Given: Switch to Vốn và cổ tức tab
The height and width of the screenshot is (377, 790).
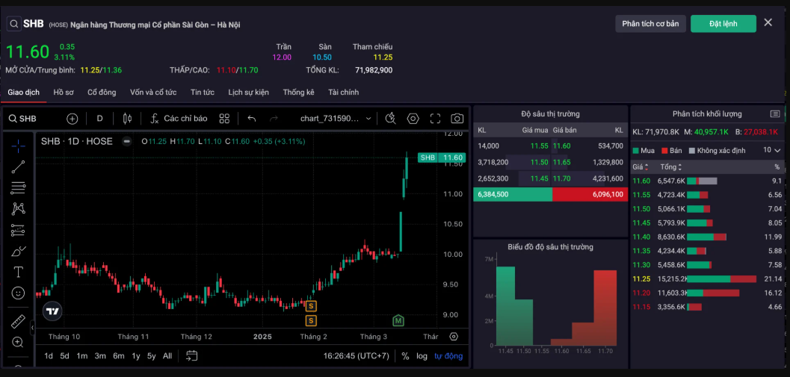Looking at the screenshot, I should tap(153, 92).
